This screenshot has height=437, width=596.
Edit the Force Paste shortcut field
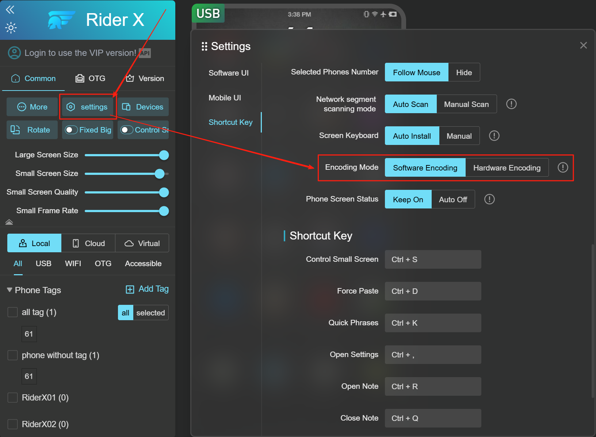(433, 291)
